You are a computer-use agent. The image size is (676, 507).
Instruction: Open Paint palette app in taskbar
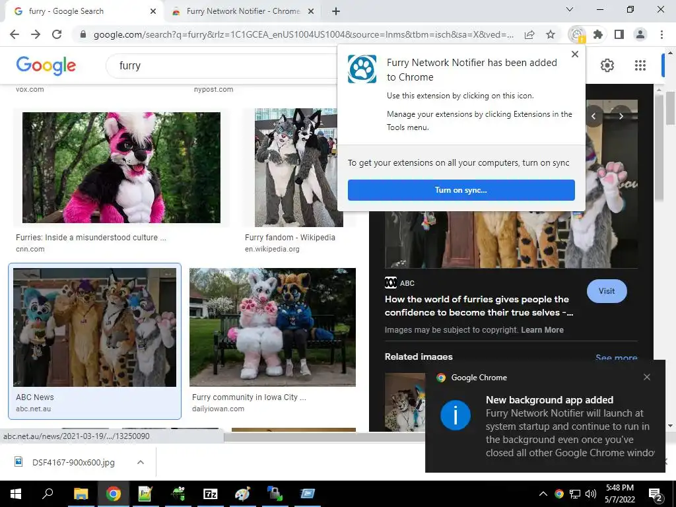pyautogui.click(x=242, y=494)
